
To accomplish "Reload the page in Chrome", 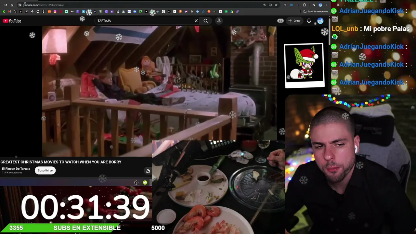I will click(6, 5).
